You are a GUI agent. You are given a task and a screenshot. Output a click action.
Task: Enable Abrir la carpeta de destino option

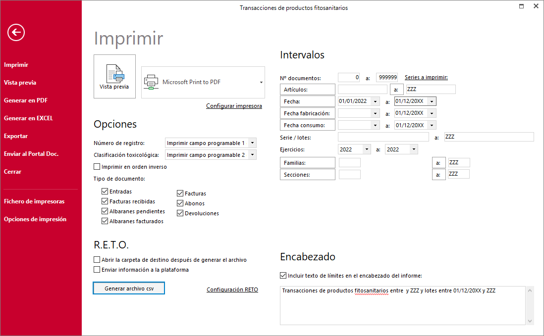[x=97, y=259]
